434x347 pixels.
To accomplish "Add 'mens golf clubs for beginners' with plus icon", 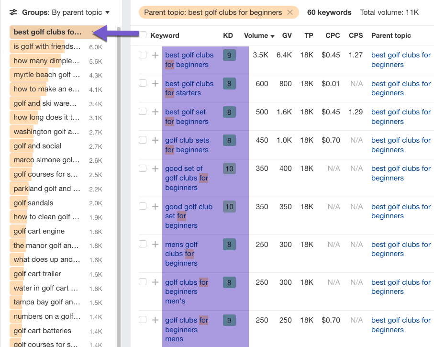I will pyautogui.click(x=156, y=244).
